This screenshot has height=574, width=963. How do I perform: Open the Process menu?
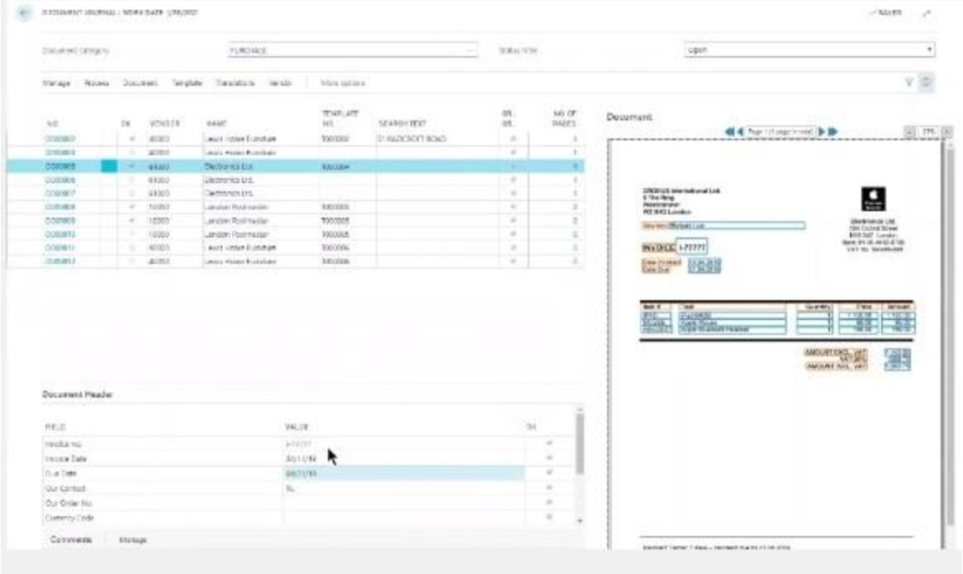(97, 83)
